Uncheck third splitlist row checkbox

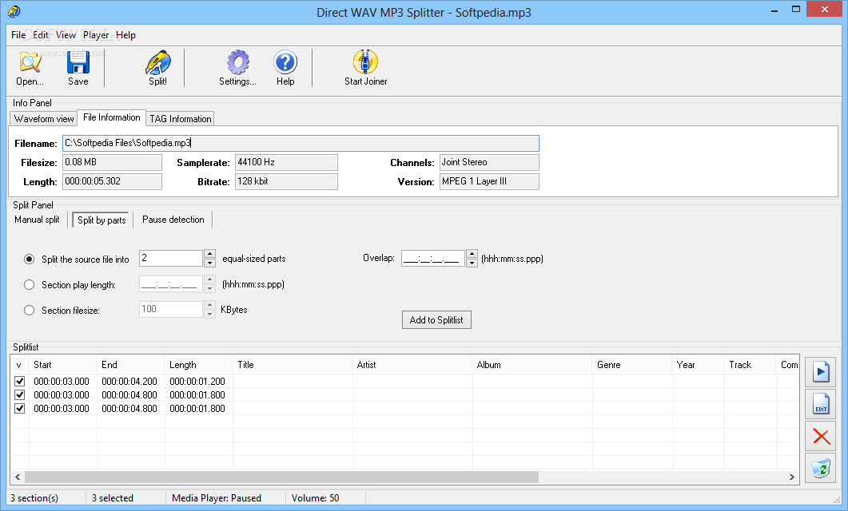[x=19, y=408]
